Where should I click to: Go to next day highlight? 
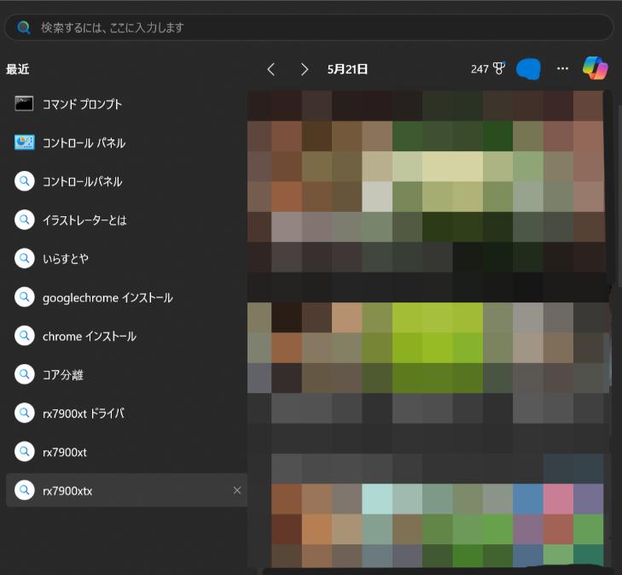pyautogui.click(x=305, y=69)
